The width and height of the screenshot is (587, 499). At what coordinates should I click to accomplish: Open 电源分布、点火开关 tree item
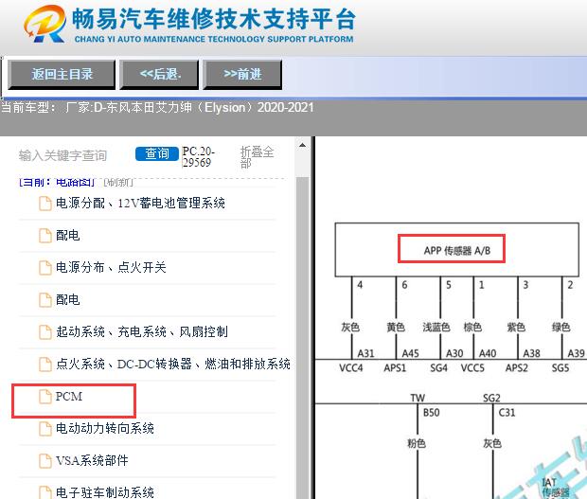pos(111,267)
